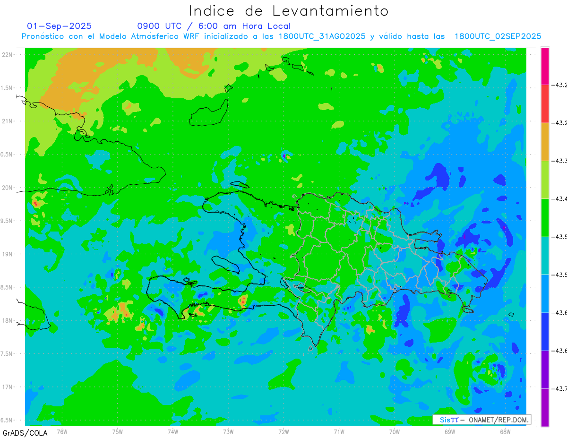The height and width of the screenshot is (438, 567).
Task: Click the 6.5N latitude label
Action: [7, 420]
